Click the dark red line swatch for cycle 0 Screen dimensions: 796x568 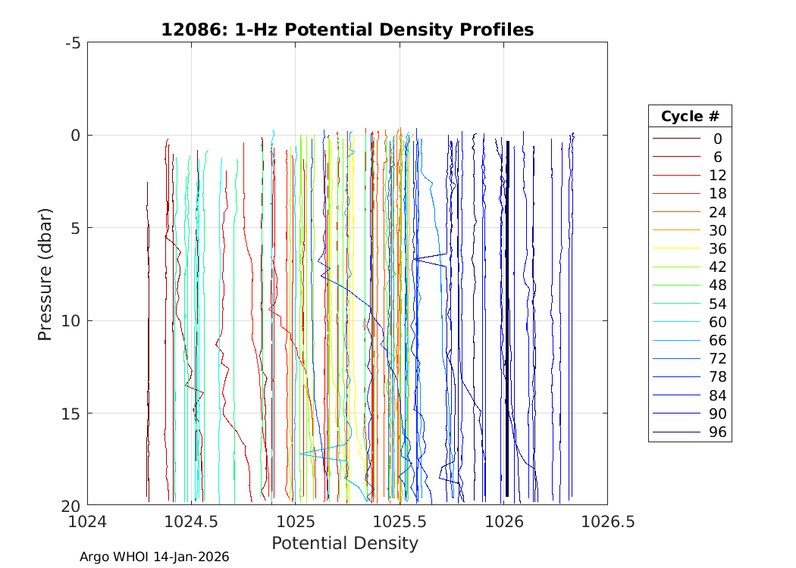(675, 139)
